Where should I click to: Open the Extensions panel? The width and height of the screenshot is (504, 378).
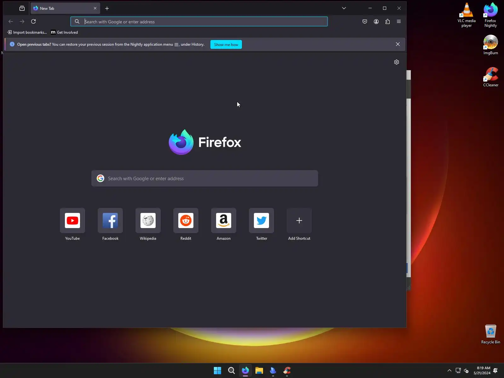pyautogui.click(x=387, y=21)
